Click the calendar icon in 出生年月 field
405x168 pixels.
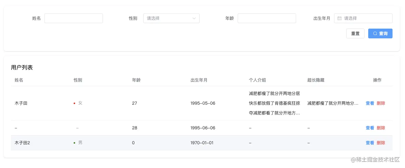pos(340,18)
